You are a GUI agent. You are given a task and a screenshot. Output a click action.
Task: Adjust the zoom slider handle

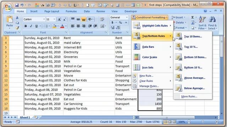click(203, 122)
